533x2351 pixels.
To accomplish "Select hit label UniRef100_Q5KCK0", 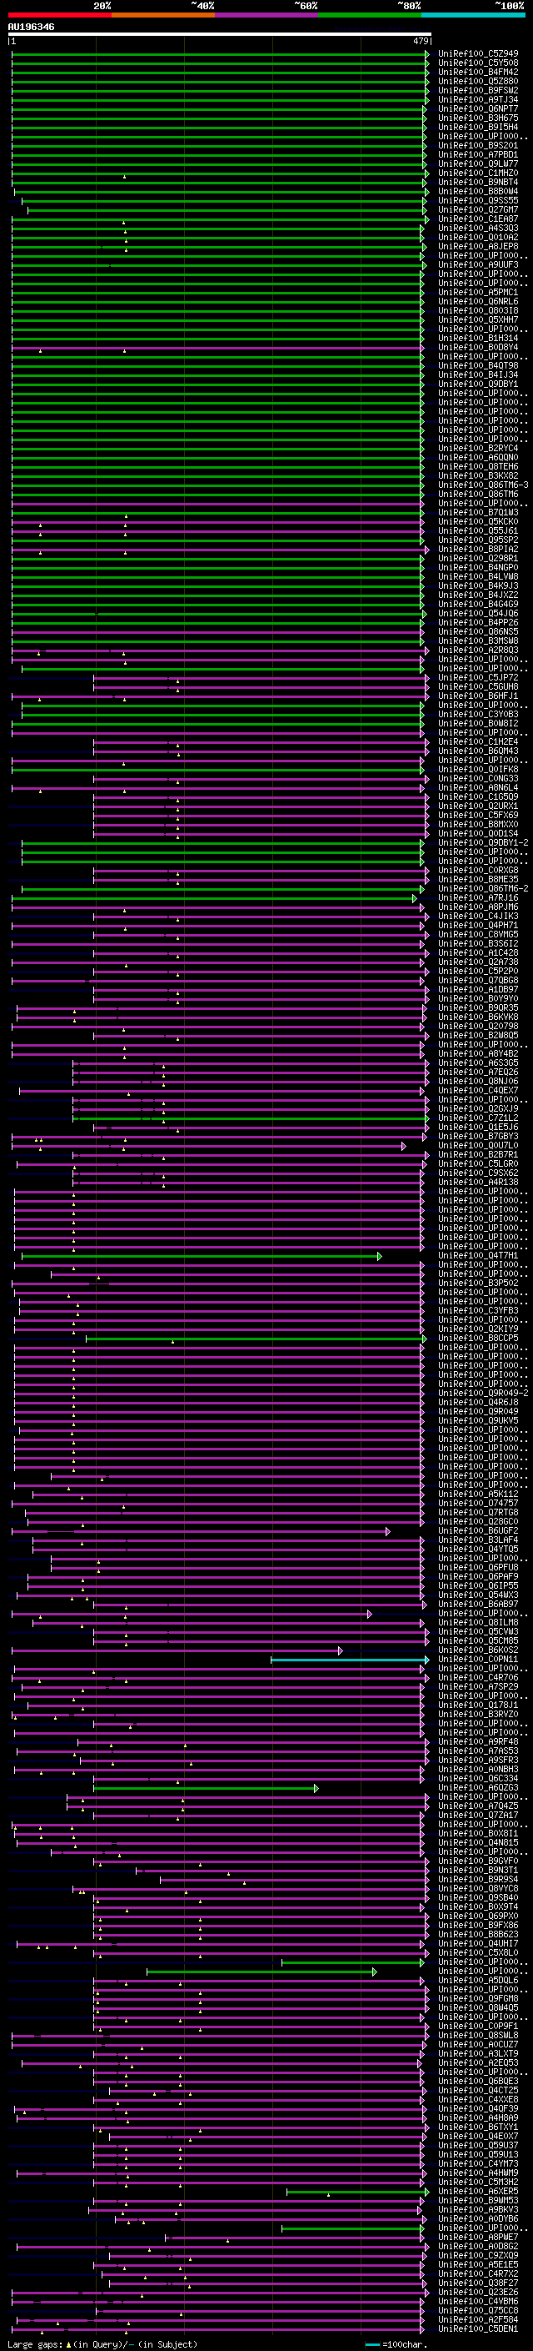I will coord(478,522).
